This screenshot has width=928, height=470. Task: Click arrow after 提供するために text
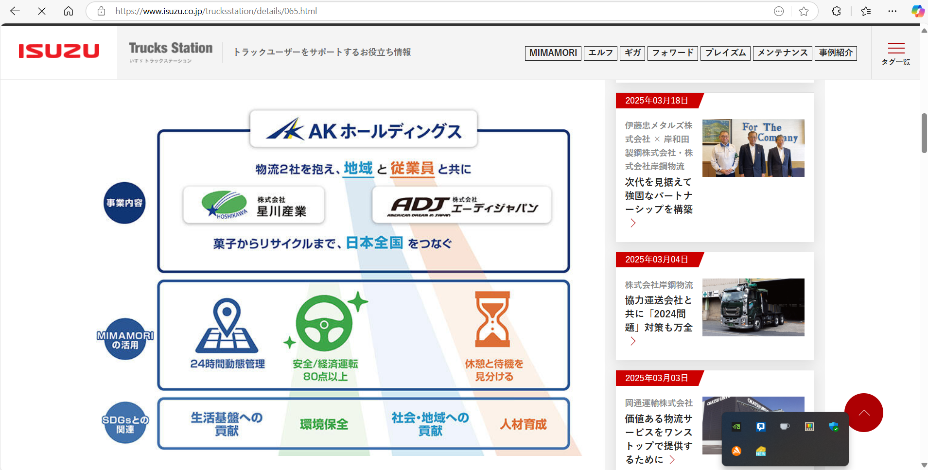click(672, 460)
